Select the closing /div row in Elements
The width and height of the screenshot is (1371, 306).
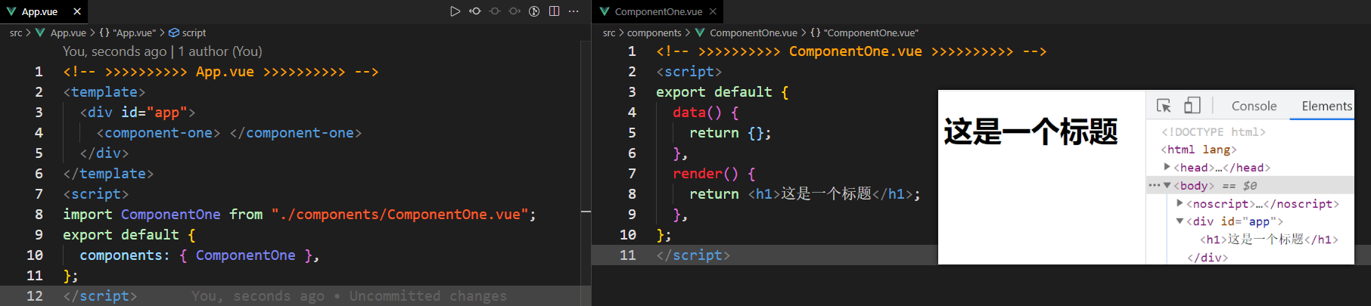1208,258
